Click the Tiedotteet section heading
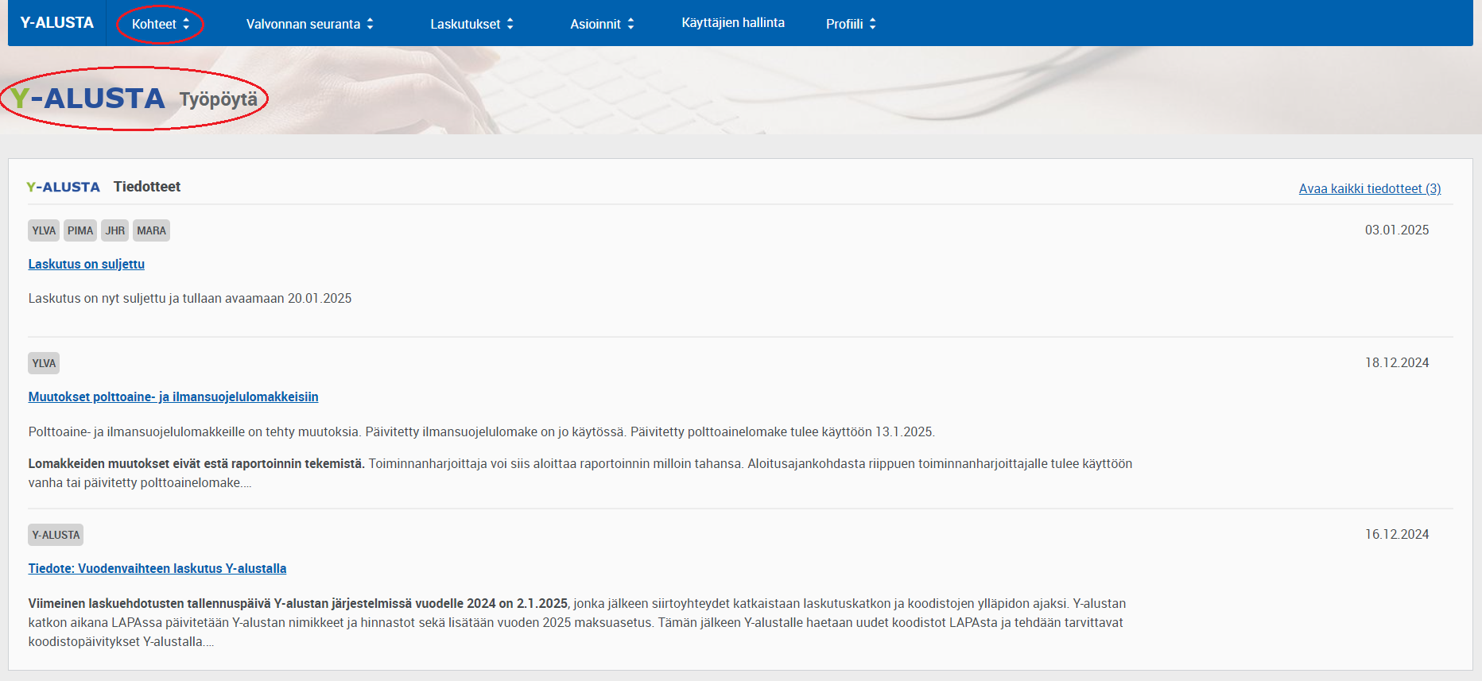The height and width of the screenshot is (681, 1482). click(x=147, y=187)
